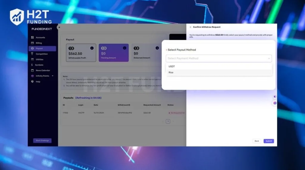305x170 pixels.
Task: Click the Accounts grid icon
Action: tap(32, 37)
